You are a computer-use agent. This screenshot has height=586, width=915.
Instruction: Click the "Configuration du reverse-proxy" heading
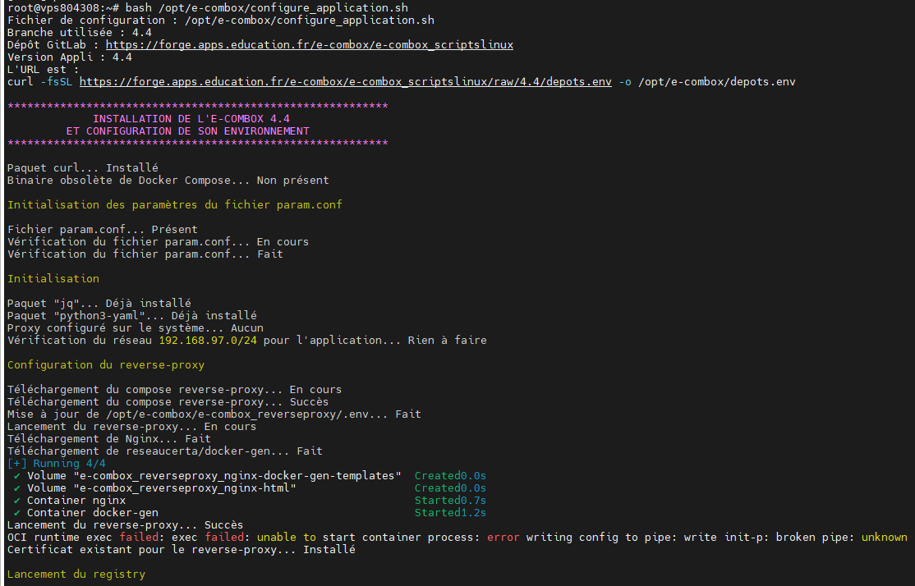(x=106, y=365)
